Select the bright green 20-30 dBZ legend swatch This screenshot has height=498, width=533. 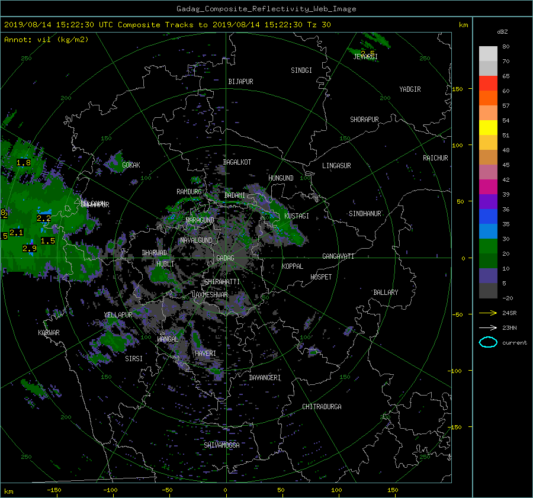pyautogui.click(x=488, y=246)
